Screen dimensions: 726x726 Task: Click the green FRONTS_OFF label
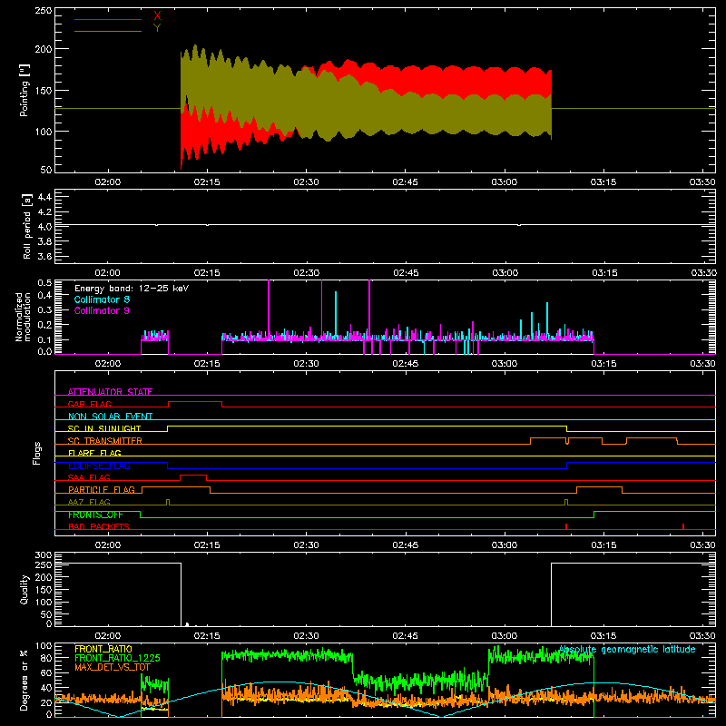click(x=95, y=515)
